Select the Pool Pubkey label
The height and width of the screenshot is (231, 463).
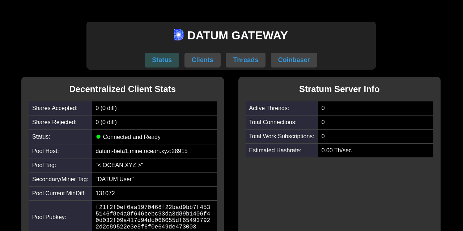coord(49,217)
